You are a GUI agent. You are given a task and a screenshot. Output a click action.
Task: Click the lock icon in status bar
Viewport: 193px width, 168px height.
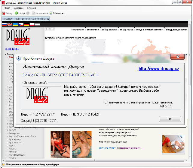(3, 164)
